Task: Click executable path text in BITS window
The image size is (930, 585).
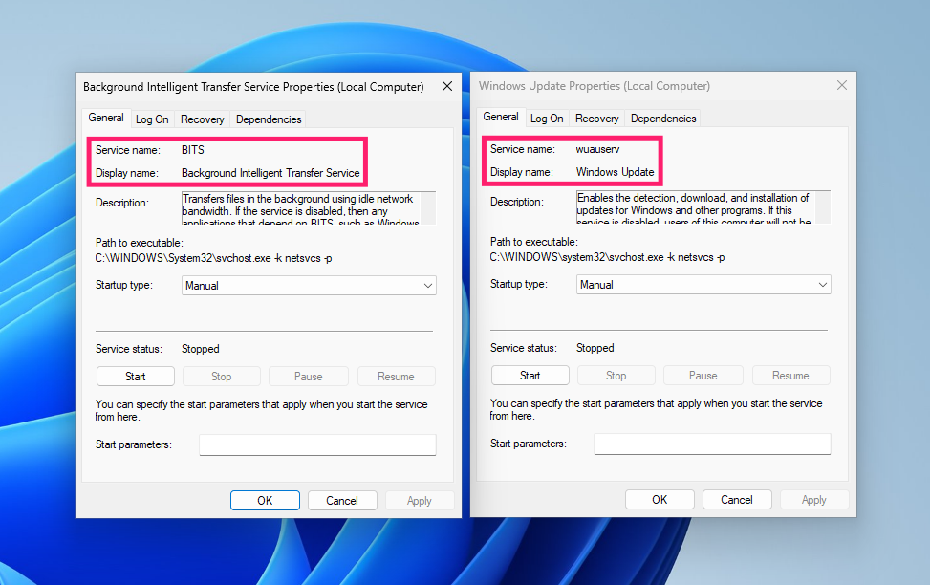Action: (213, 259)
